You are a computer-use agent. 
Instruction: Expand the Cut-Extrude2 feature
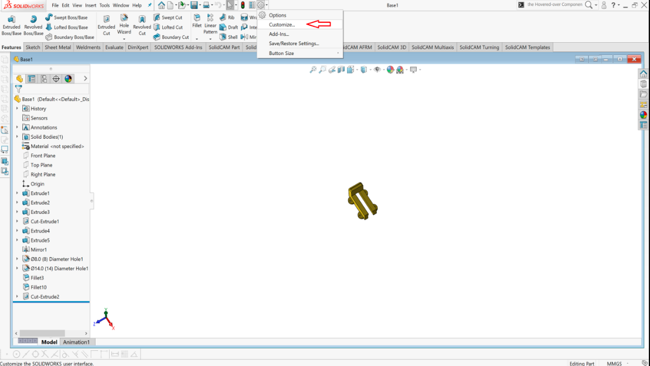(17, 297)
